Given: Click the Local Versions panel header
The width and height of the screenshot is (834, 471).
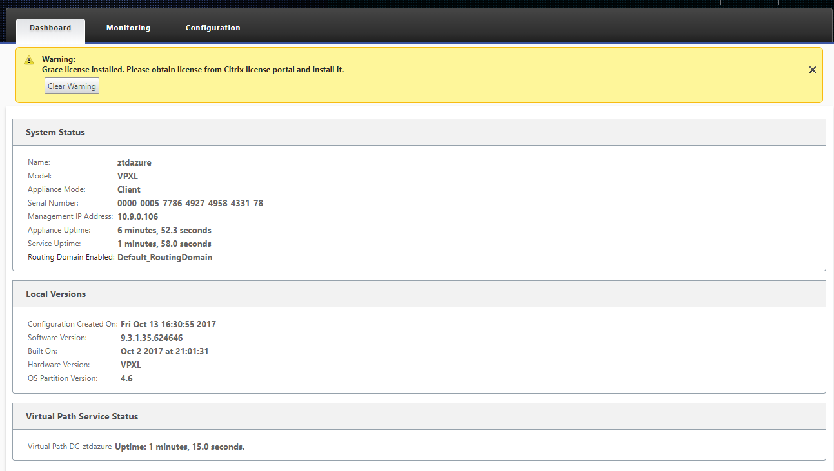Looking at the screenshot, I should [419, 294].
